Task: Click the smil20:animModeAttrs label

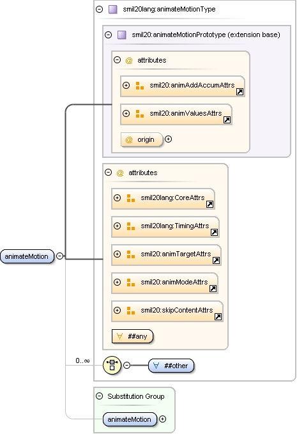Action: click(x=174, y=282)
